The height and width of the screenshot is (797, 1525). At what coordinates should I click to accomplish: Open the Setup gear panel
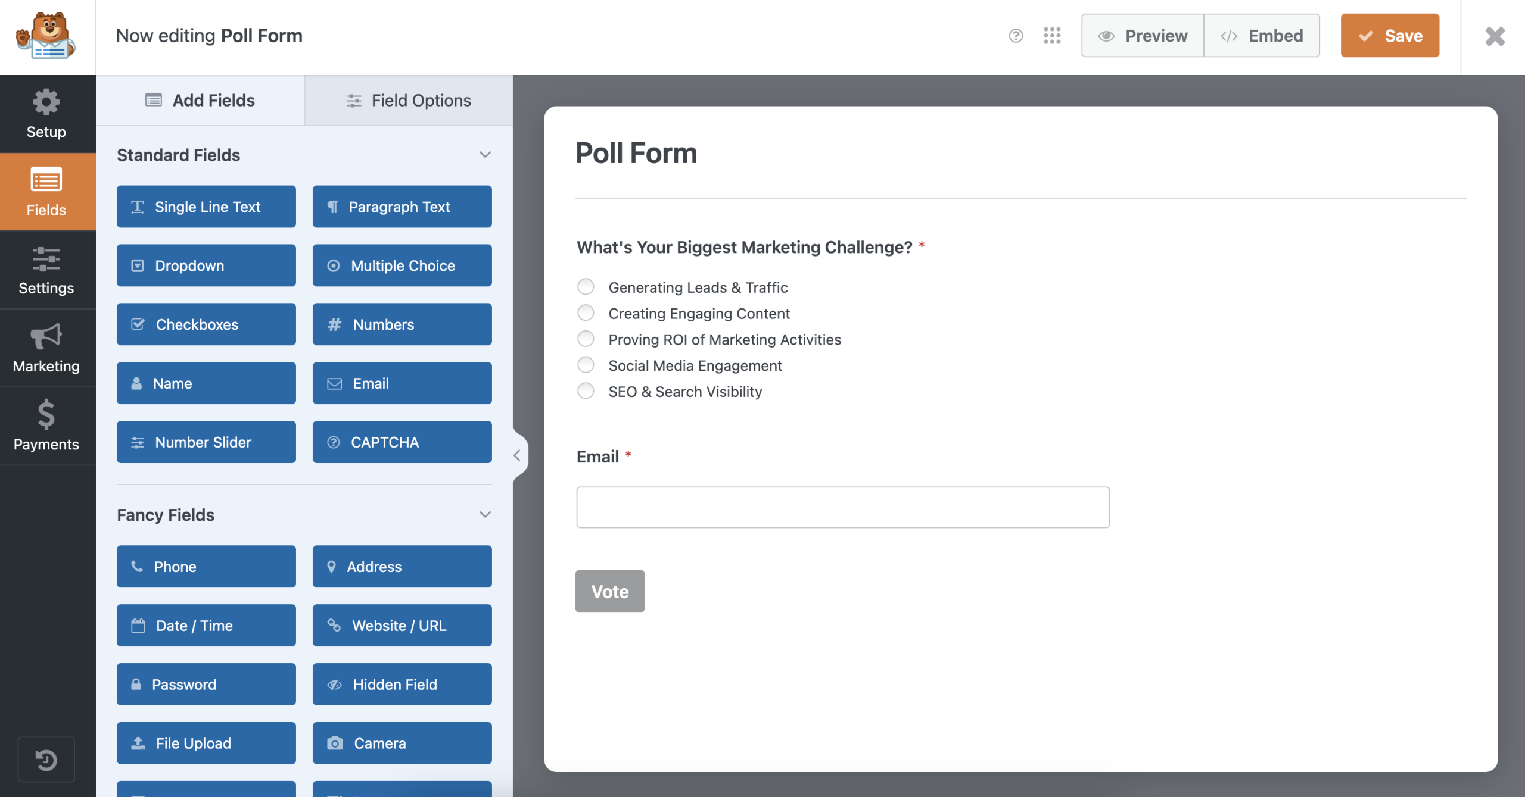pyautogui.click(x=46, y=114)
